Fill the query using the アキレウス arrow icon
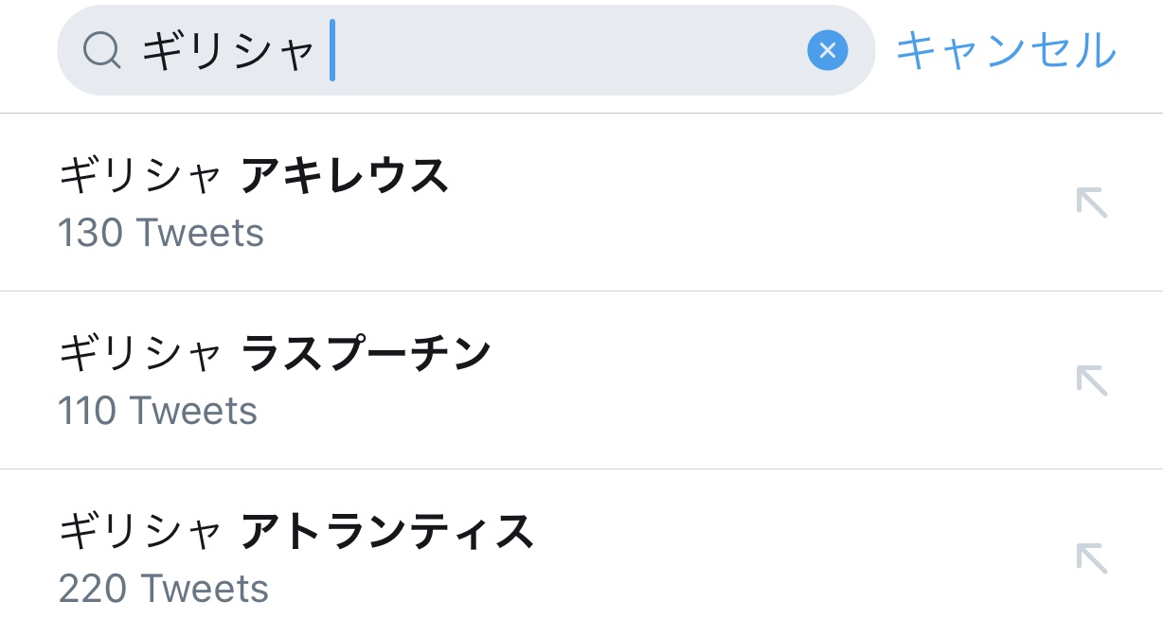 point(1091,203)
